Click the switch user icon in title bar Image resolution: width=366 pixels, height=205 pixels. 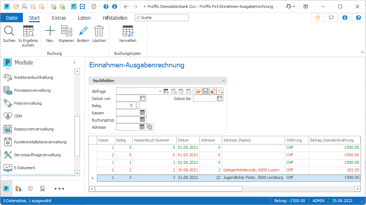(24, 6)
